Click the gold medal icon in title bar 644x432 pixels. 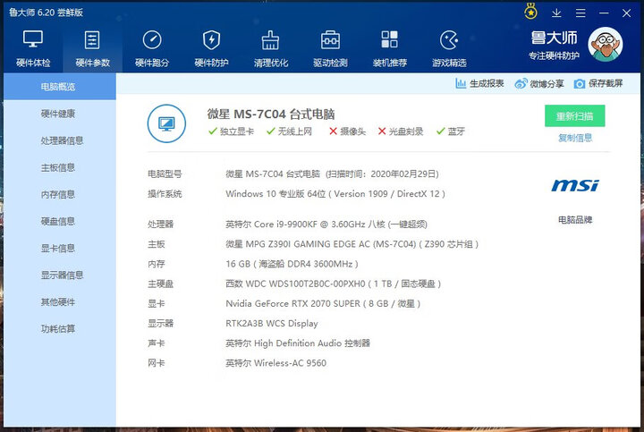(x=530, y=12)
